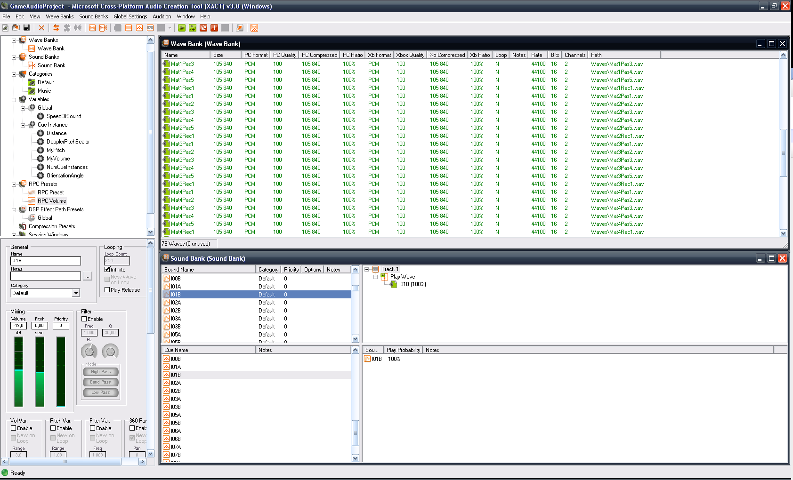Enable the Filter checkbox
793x480 pixels.
click(x=84, y=319)
